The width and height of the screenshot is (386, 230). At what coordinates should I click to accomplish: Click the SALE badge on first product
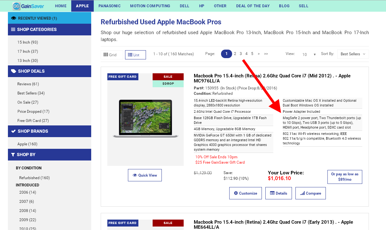168,77
